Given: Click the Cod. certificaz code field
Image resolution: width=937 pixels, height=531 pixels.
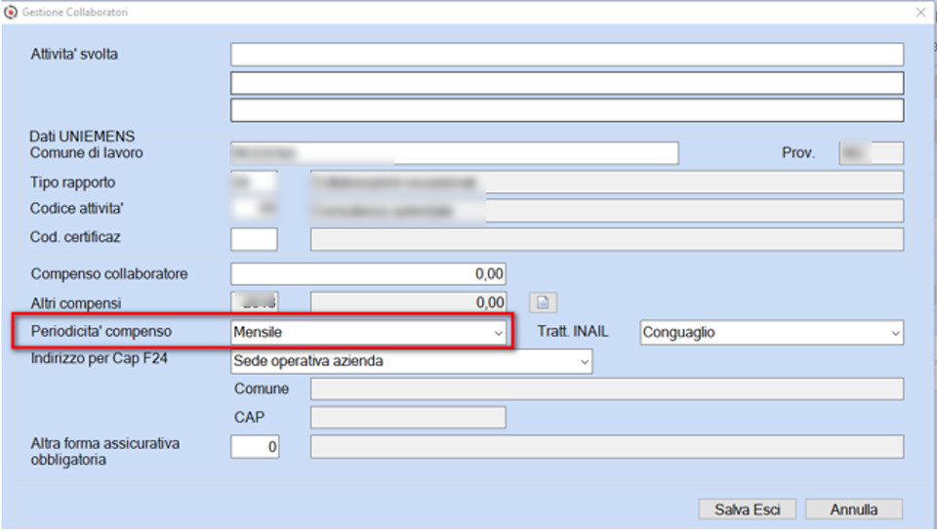Looking at the screenshot, I should click(254, 239).
